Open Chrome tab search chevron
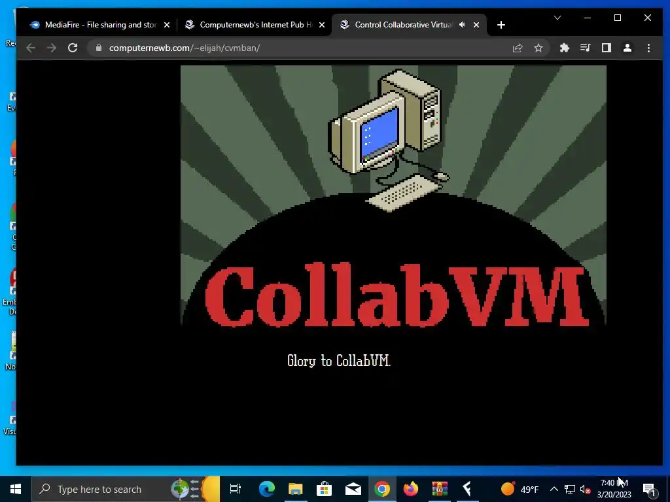The image size is (670, 502). 557,18
